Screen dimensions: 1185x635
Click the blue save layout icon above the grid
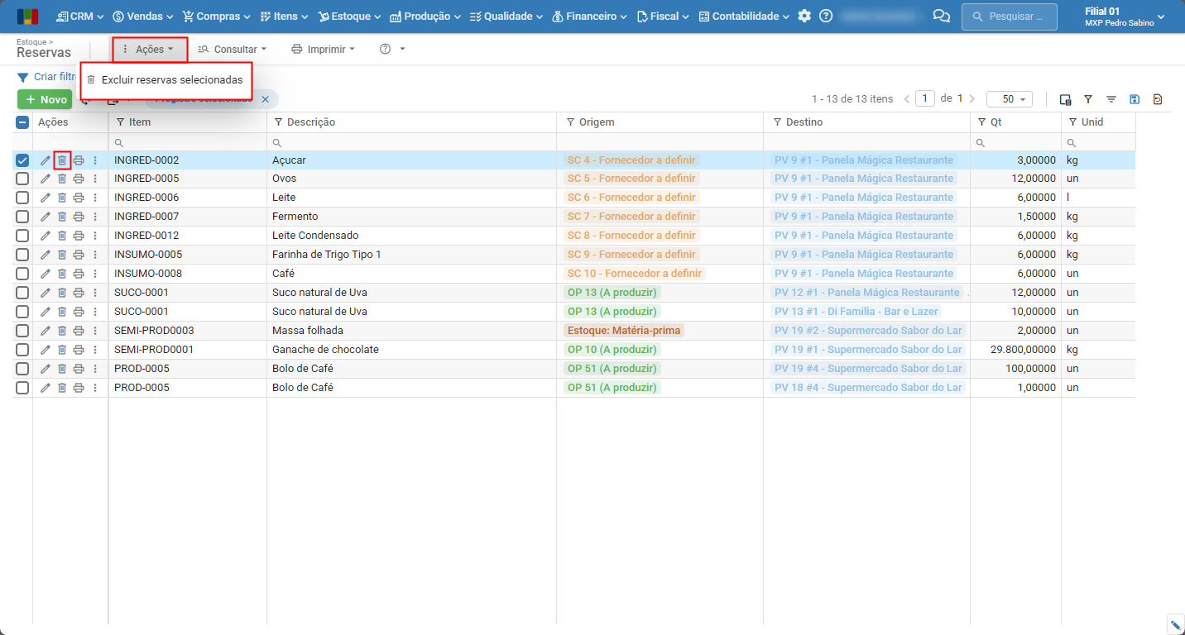pos(1135,99)
